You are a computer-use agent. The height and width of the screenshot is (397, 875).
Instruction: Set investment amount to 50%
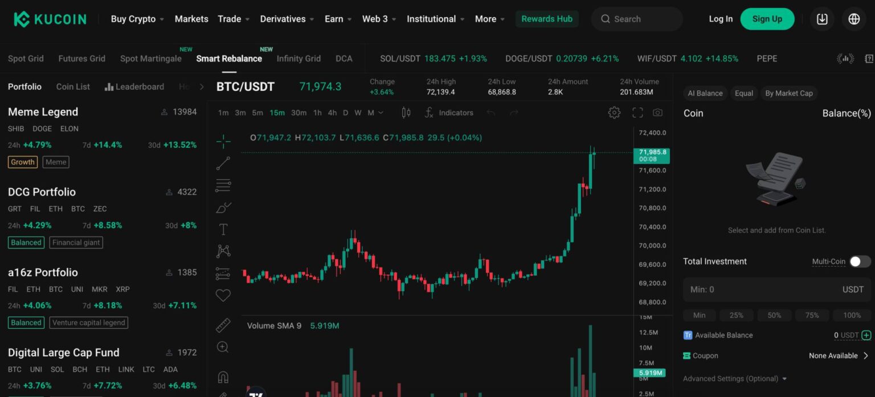coord(774,315)
